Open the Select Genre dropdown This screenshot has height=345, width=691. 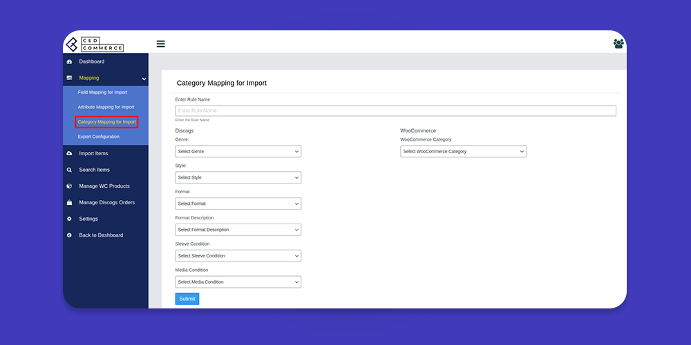[x=238, y=151]
